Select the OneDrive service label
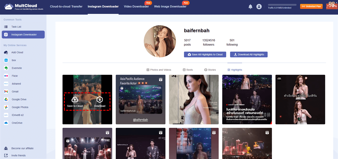The height and width of the screenshot is (159, 338). coord(17,123)
